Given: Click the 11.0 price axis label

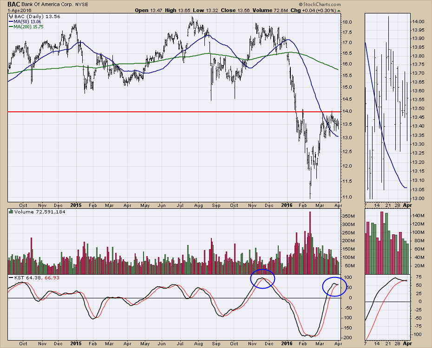Looking at the screenshot, I should click(x=348, y=197).
